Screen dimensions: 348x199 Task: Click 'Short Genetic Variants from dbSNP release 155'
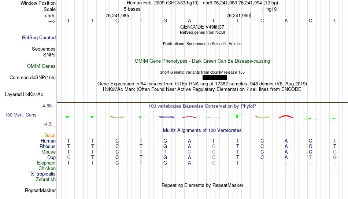pyautogui.click(x=202, y=72)
